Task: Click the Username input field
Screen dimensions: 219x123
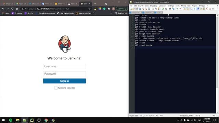Action: coord(64,66)
